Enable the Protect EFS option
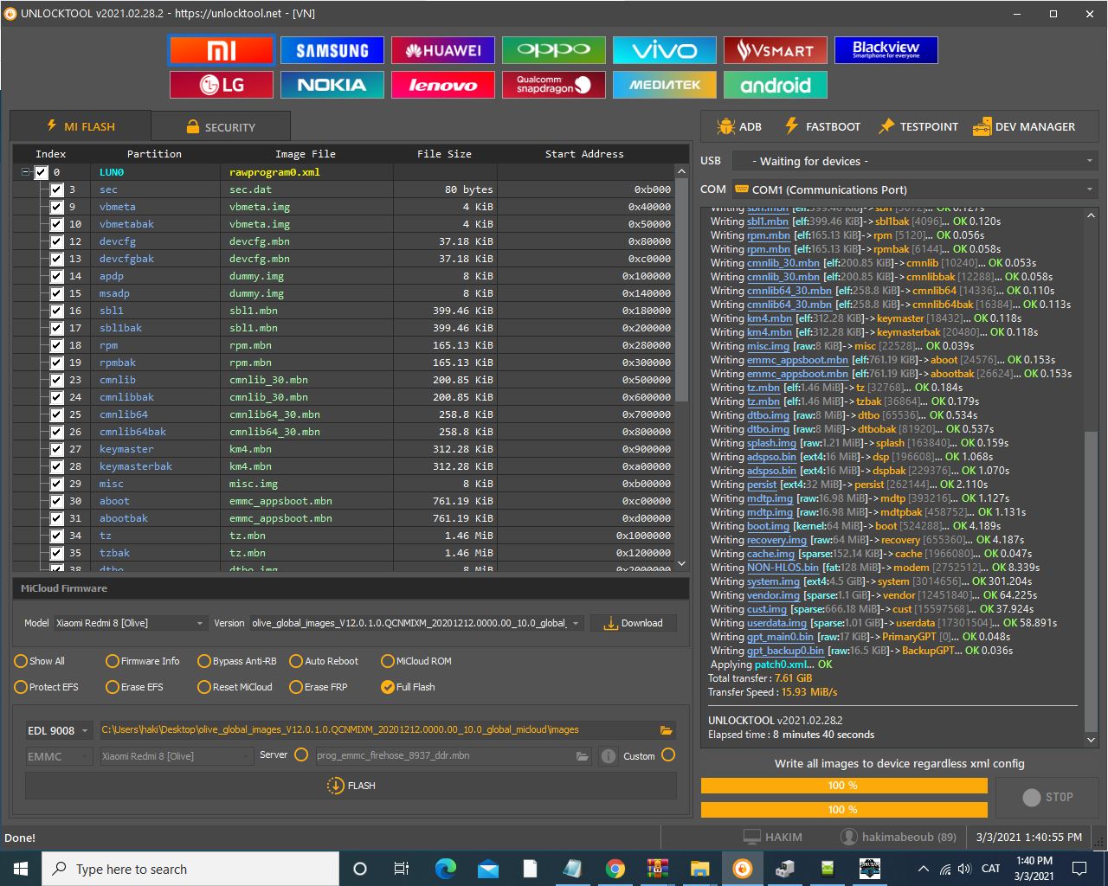Image resolution: width=1108 pixels, height=886 pixels. tap(47, 687)
